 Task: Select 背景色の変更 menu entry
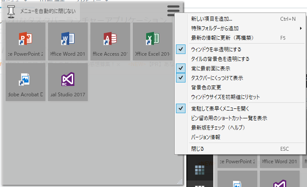[240, 87]
